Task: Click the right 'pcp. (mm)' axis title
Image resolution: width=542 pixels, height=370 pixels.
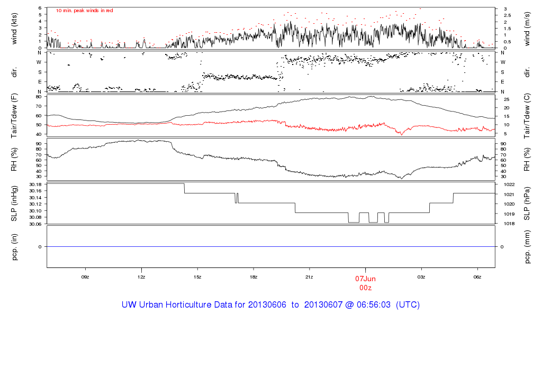Action: point(527,247)
